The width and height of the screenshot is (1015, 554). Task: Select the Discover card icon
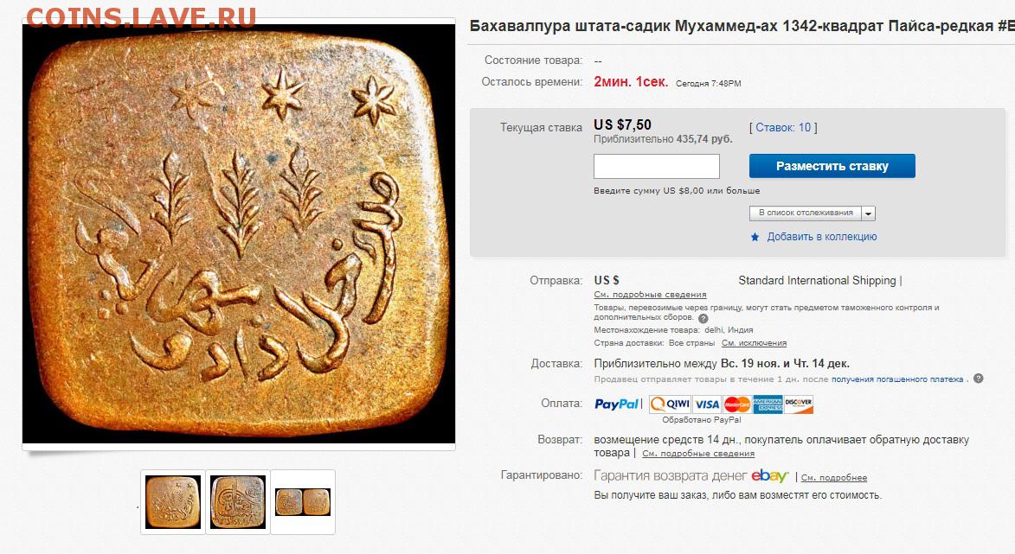pyautogui.click(x=798, y=404)
